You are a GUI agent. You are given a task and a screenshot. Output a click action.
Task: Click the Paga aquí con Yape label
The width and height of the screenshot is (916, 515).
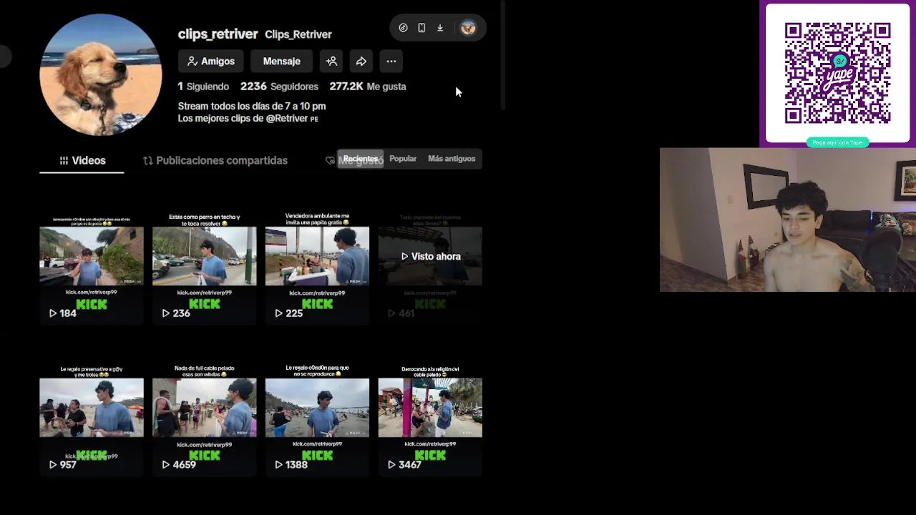pyautogui.click(x=837, y=142)
